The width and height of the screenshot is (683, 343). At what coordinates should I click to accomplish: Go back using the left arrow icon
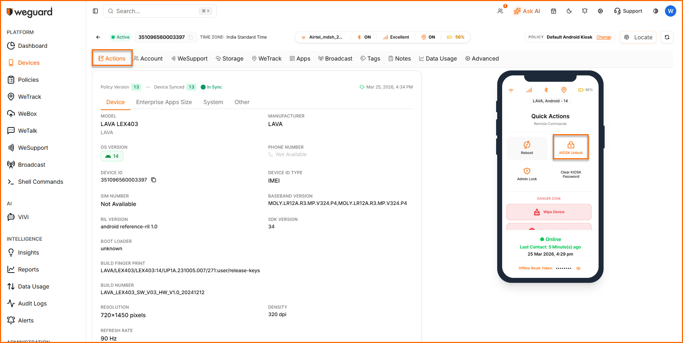point(98,37)
